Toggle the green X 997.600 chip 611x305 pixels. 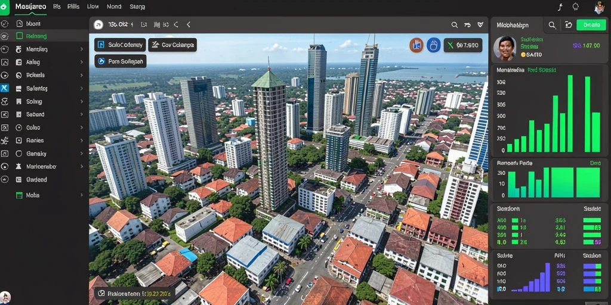[463, 45]
